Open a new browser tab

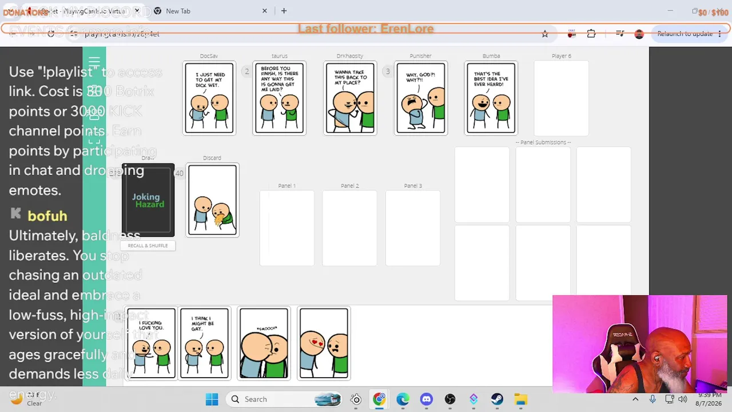[x=284, y=11]
